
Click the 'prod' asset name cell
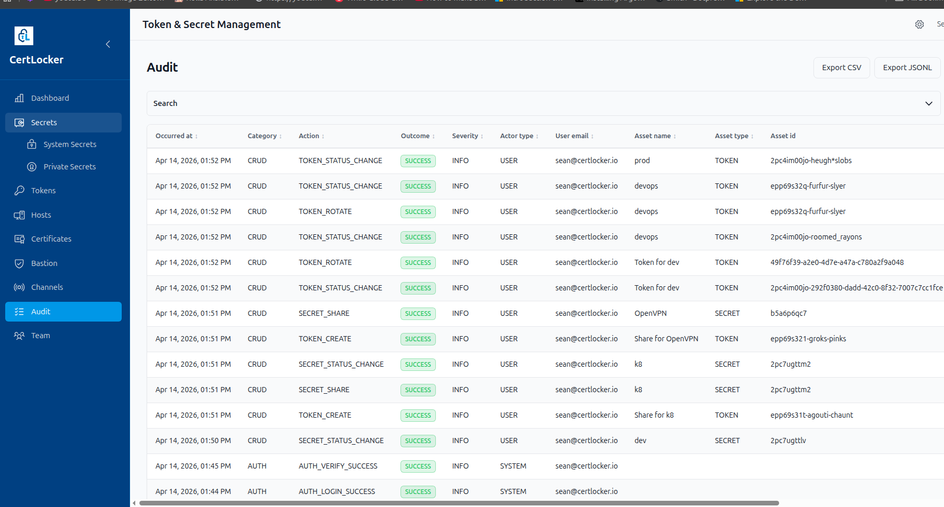coord(642,161)
